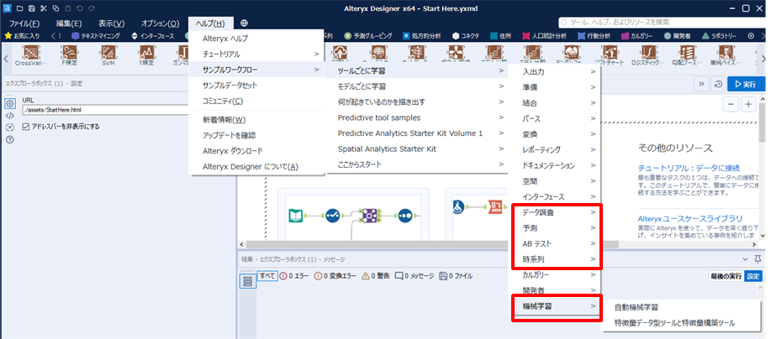Switch to 最後の実行 view
771x339 pixels.
coord(726,276)
